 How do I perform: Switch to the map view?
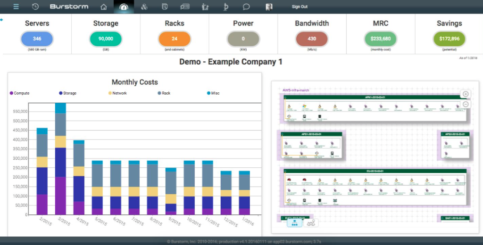[311, 223]
